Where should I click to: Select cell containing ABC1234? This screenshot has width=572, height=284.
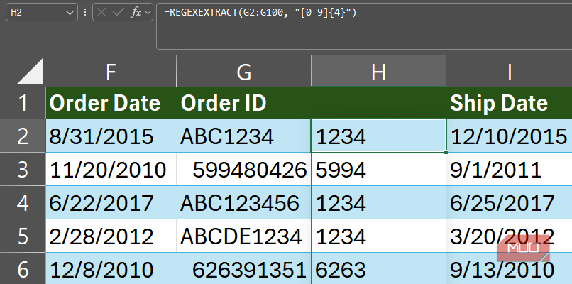click(243, 136)
